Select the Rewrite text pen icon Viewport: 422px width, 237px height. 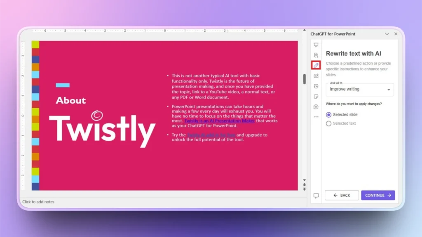[316, 65]
